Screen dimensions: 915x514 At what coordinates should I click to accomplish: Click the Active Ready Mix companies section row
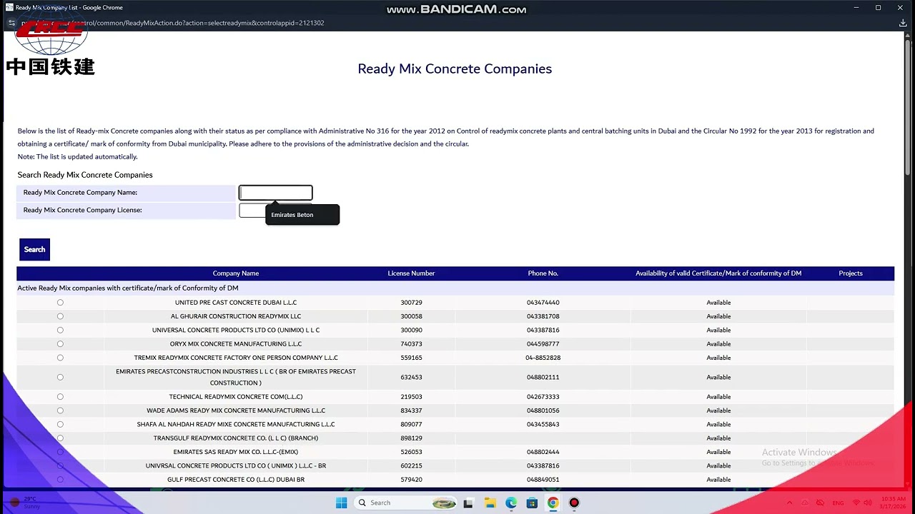pos(455,288)
